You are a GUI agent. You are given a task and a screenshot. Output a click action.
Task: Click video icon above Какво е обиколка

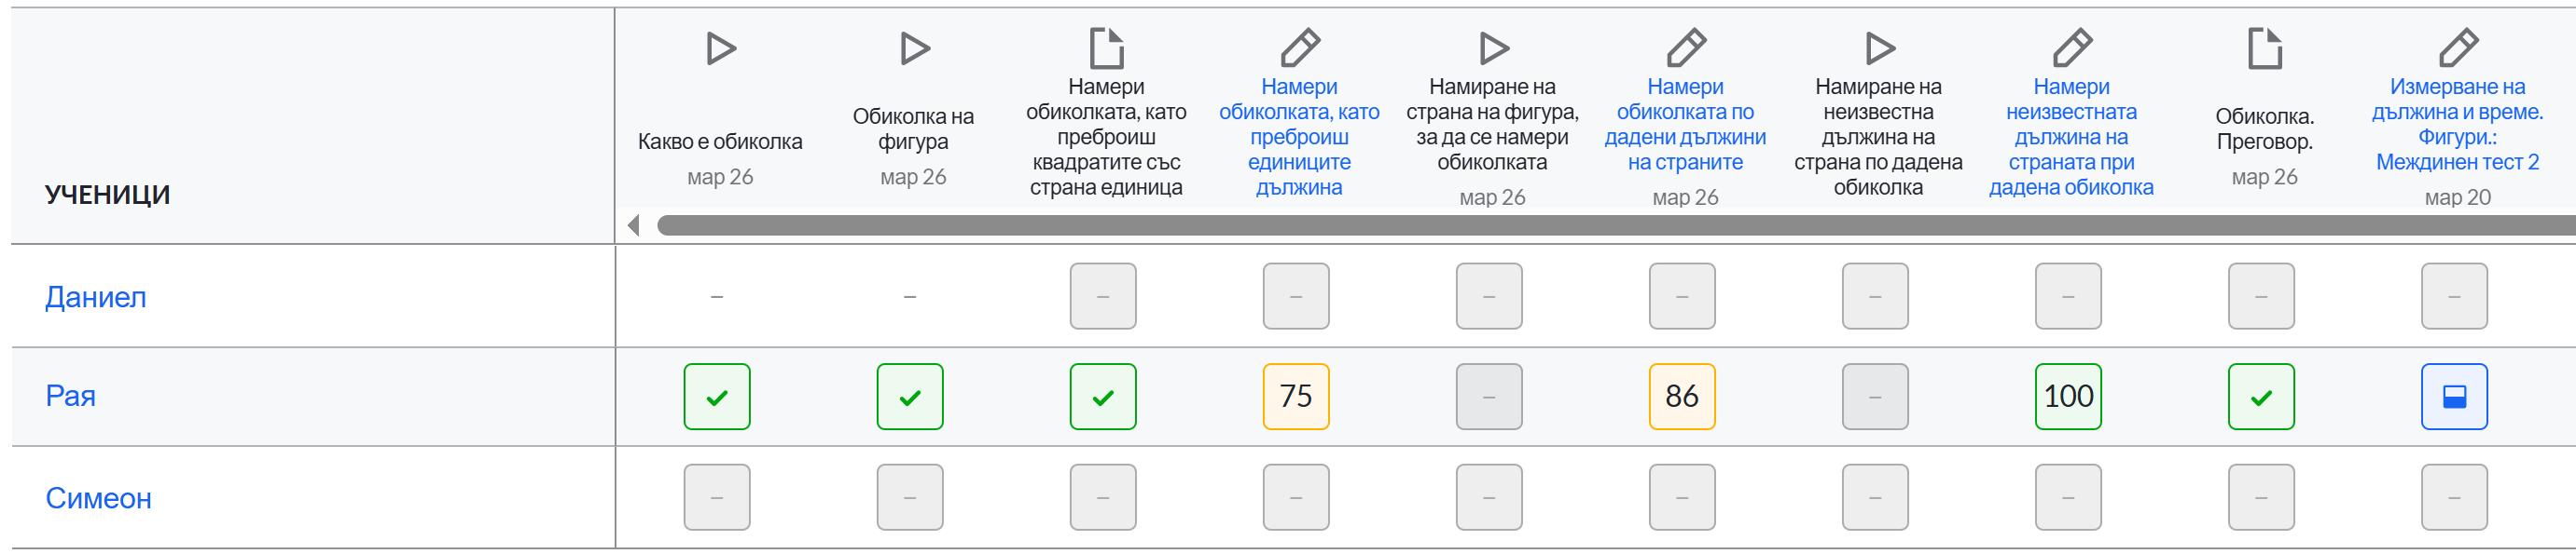tap(720, 47)
